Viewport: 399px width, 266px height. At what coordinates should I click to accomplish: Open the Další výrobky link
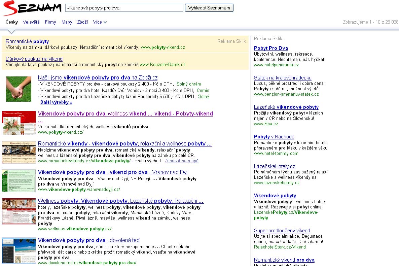[x=56, y=102]
